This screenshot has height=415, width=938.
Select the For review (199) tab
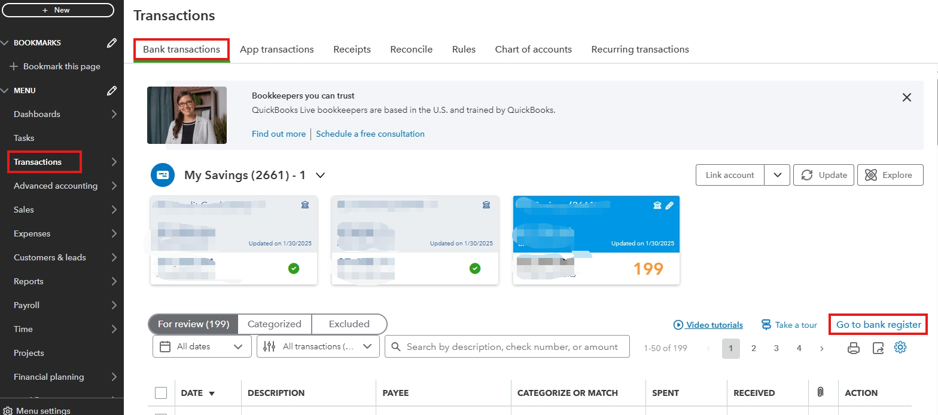(x=193, y=324)
